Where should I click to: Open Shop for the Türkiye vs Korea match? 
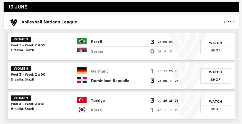(216, 109)
